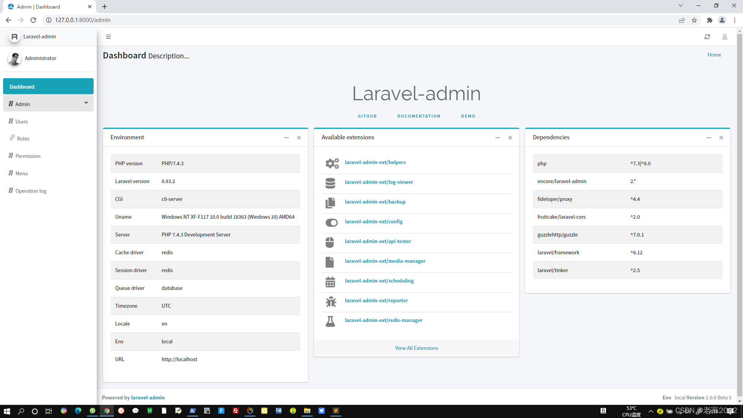Open Permission in the sidebar menu
Viewport: 743px width, 418px height.
[x=48, y=156]
